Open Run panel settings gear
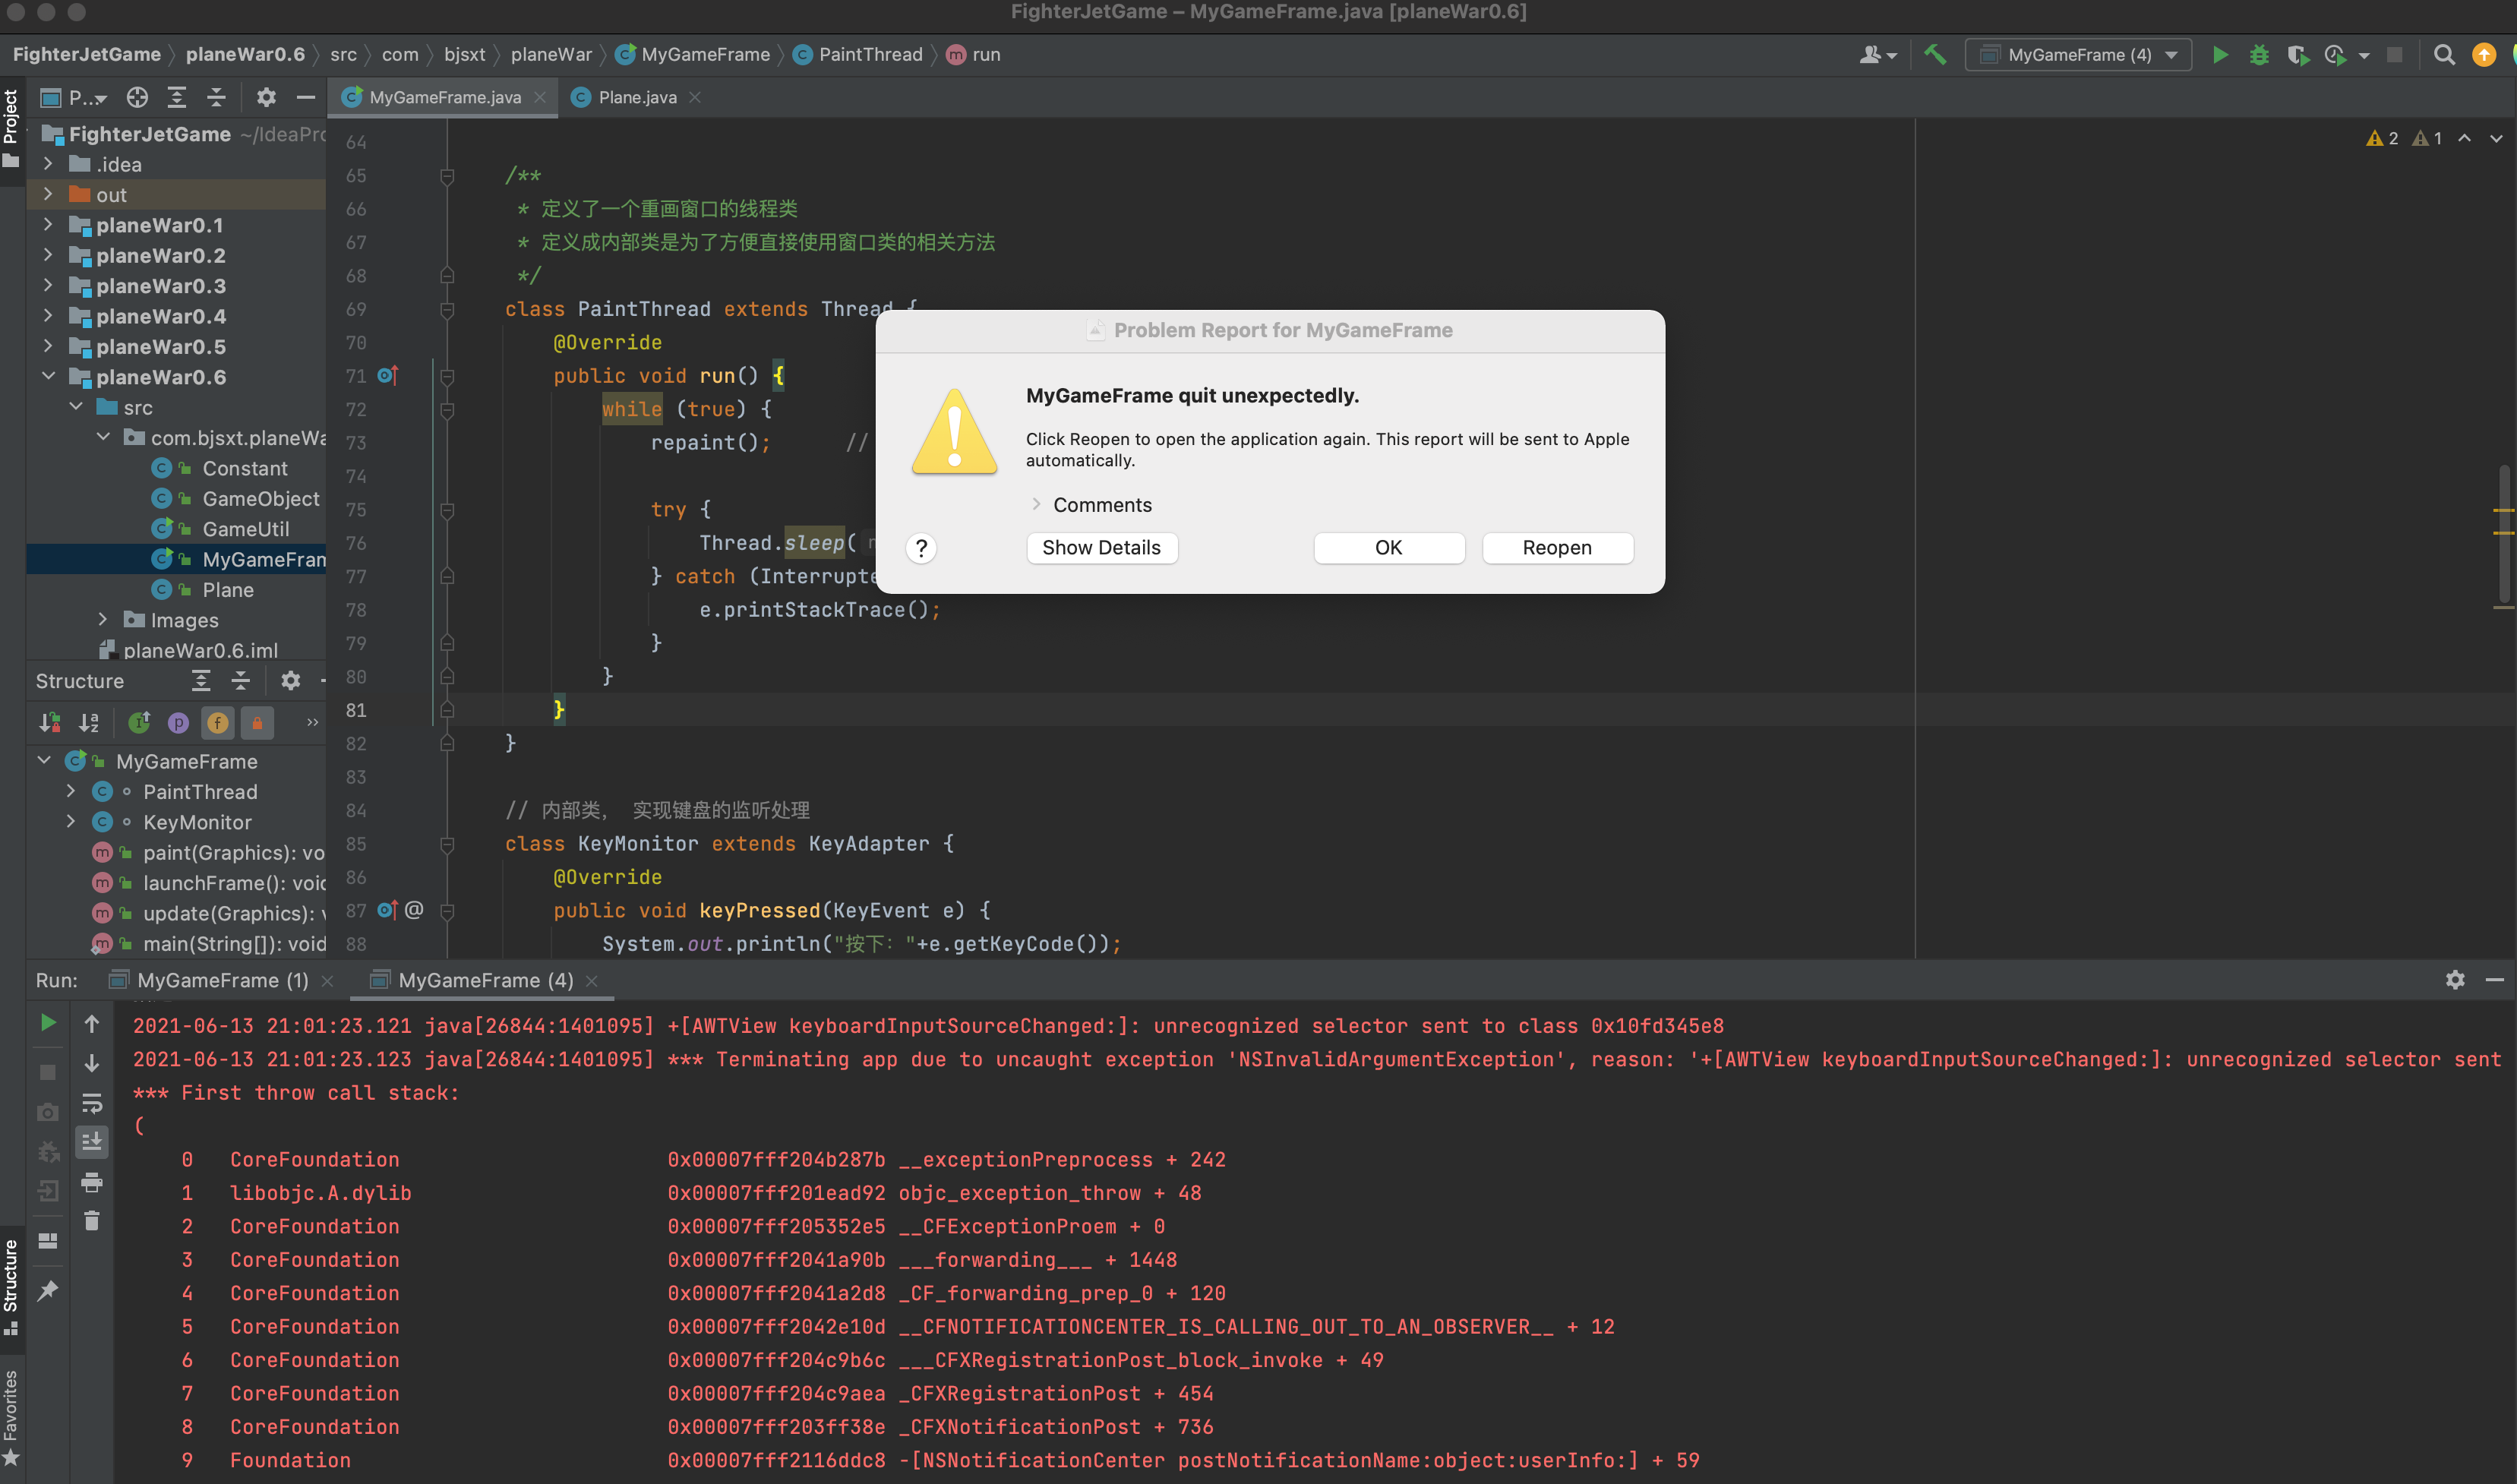The image size is (2517, 1484). point(2455,980)
